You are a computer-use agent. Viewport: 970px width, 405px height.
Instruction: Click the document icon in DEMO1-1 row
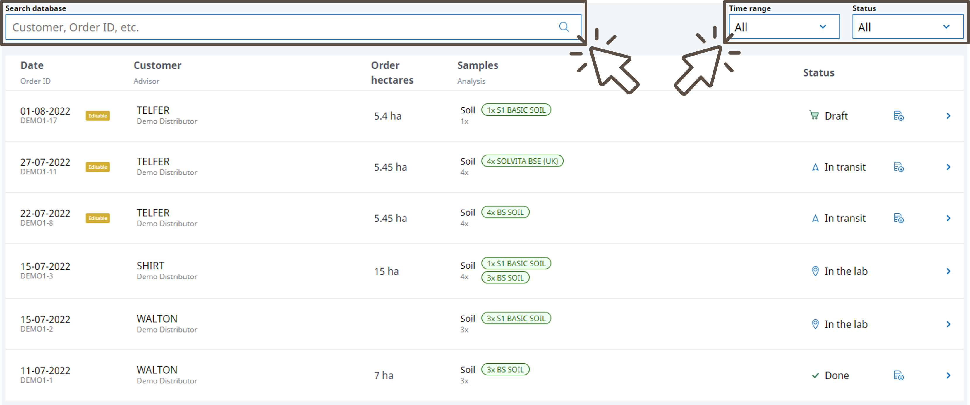(x=898, y=375)
